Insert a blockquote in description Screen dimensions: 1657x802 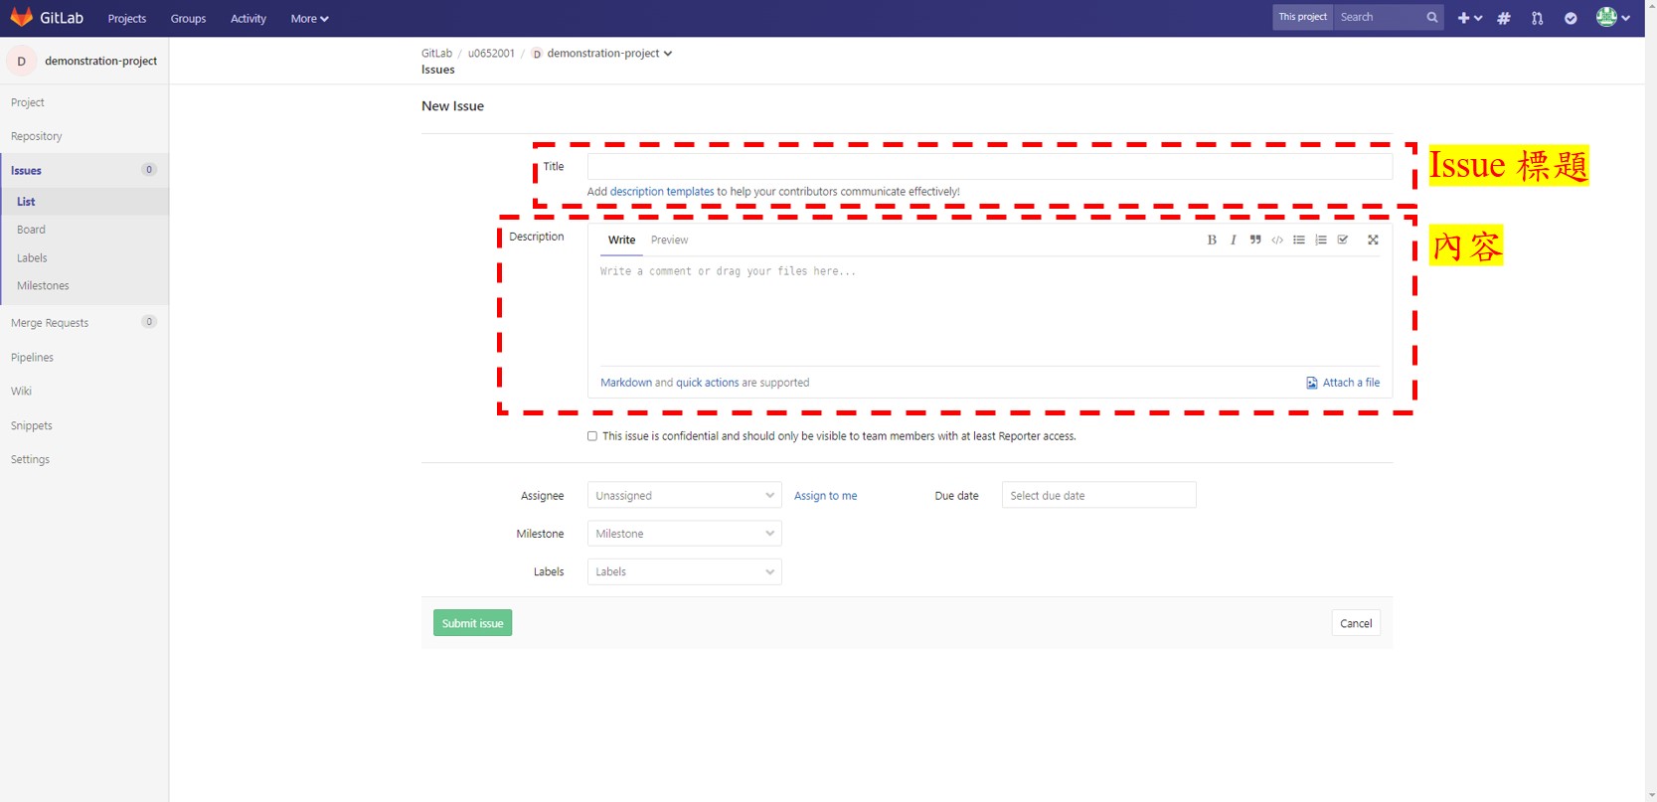point(1255,240)
